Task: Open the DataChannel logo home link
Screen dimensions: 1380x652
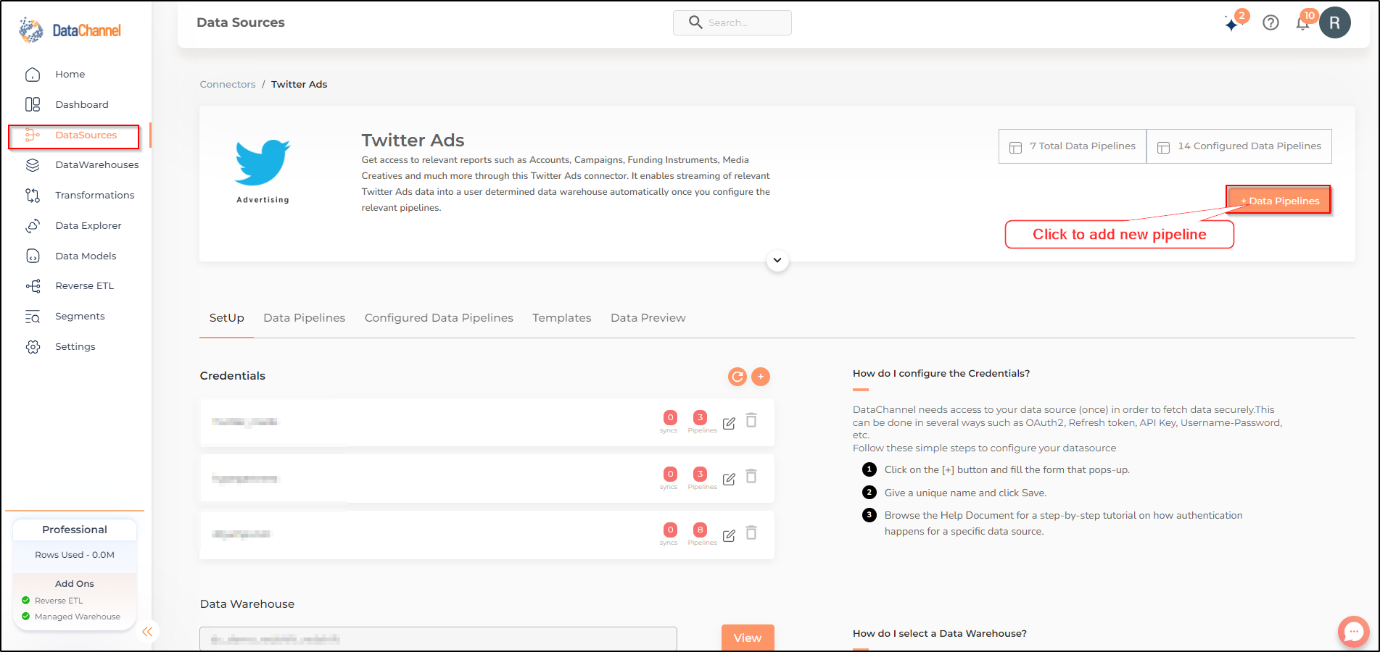Action: 70,30
